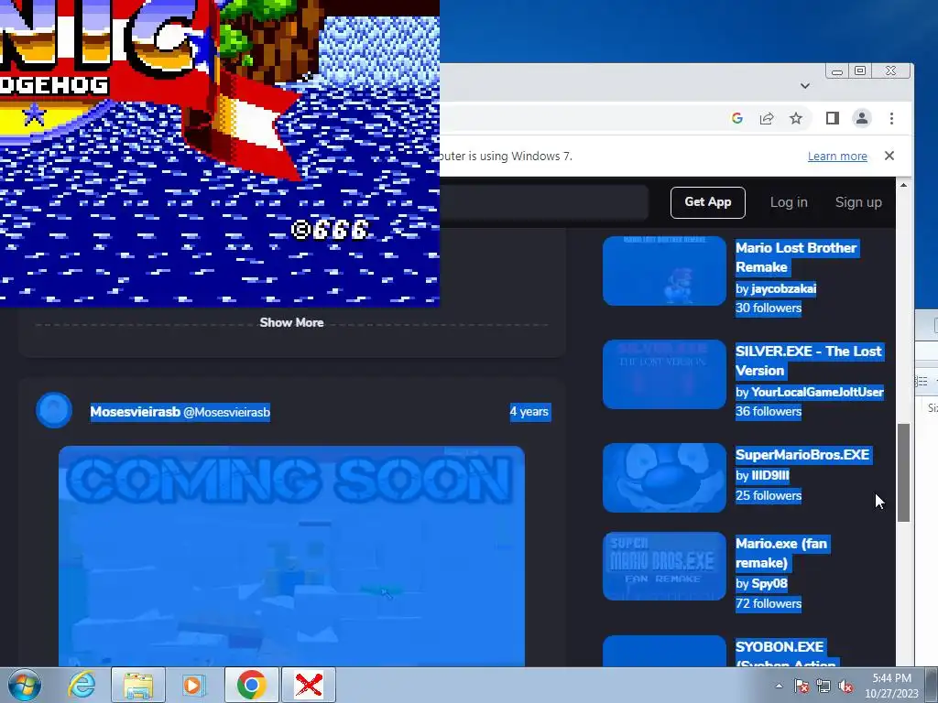Click 25 followers text
Image resolution: width=938 pixels, height=703 pixels.
[x=769, y=495]
